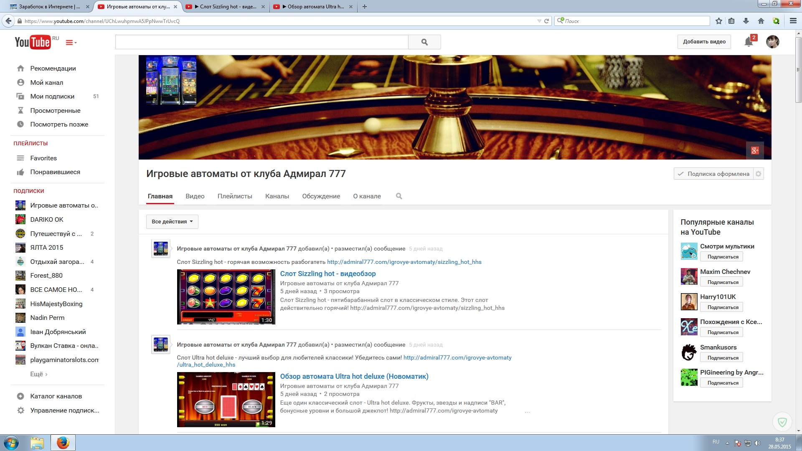The height and width of the screenshot is (451, 802).
Task: Open the Плейлисты channel tab
Action: pos(235,196)
